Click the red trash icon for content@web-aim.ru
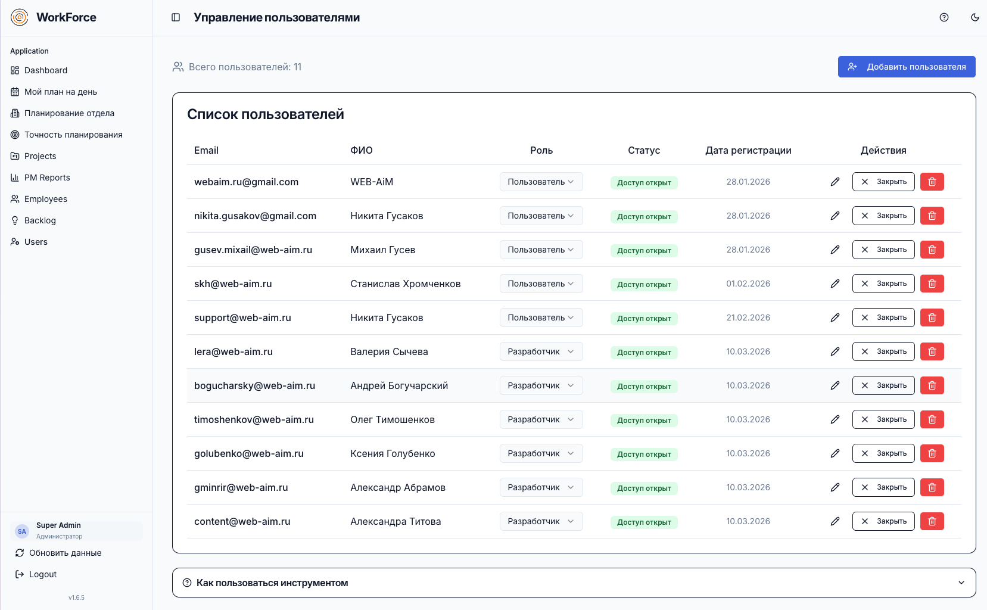This screenshot has width=987, height=610. click(x=932, y=521)
